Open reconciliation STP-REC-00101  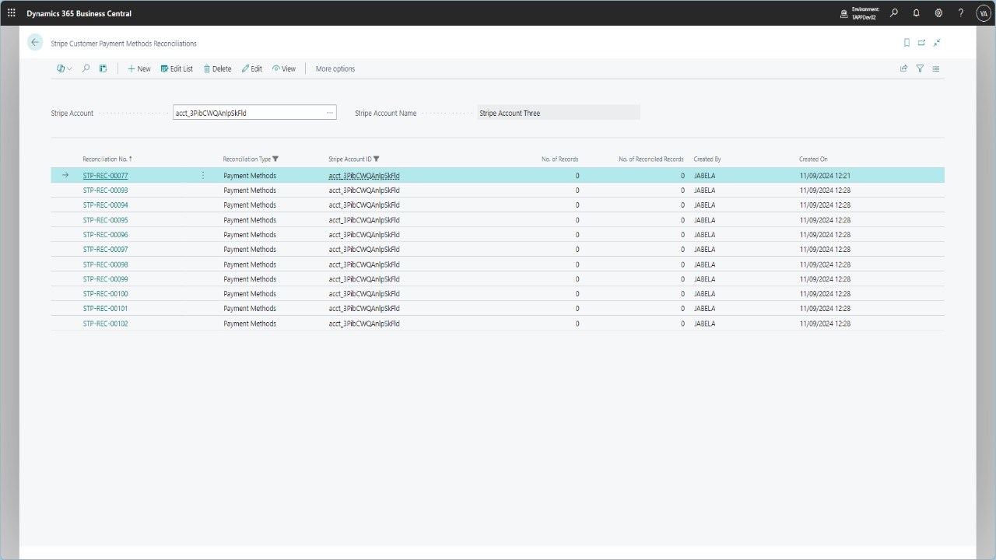coord(105,308)
